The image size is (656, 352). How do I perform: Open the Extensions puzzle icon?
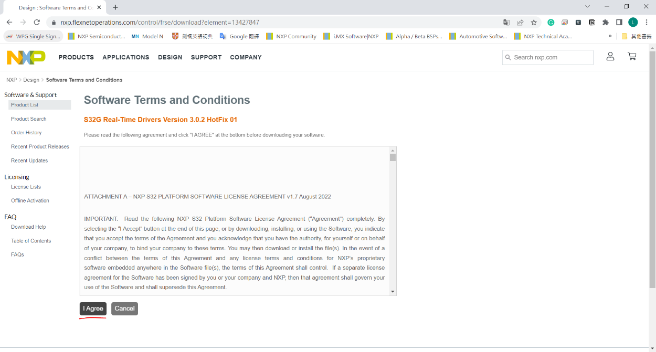[x=606, y=23]
